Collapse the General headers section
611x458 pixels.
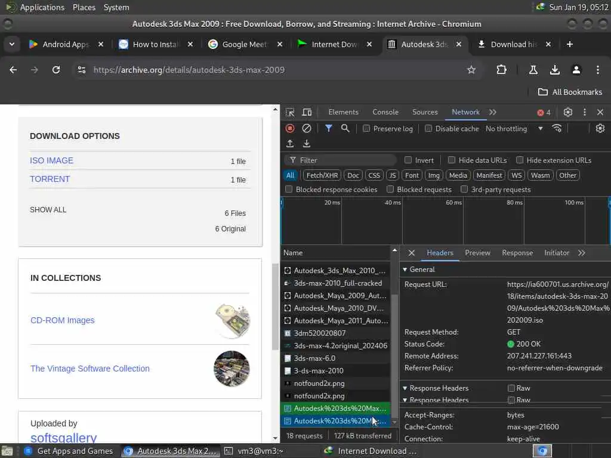coord(405,270)
